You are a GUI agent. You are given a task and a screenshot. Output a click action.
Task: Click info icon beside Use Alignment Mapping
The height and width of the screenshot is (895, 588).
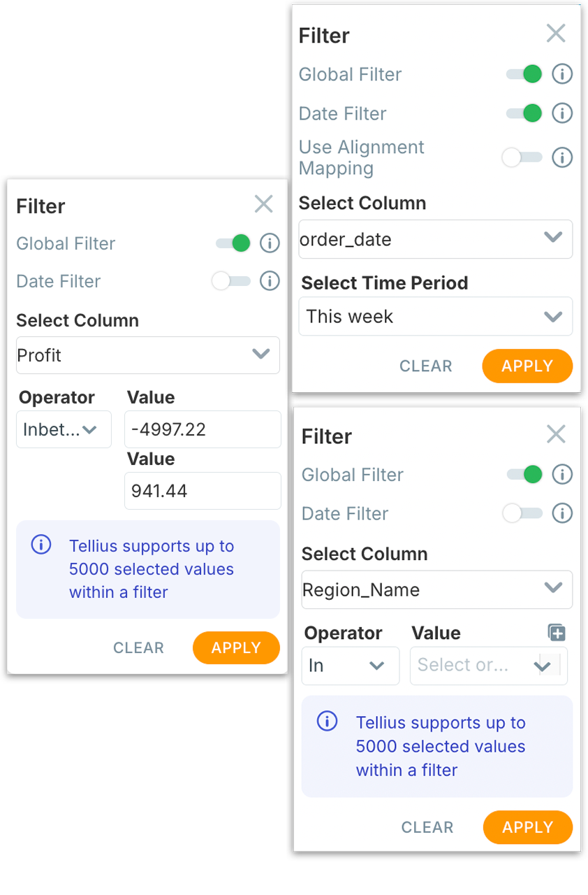tap(562, 157)
